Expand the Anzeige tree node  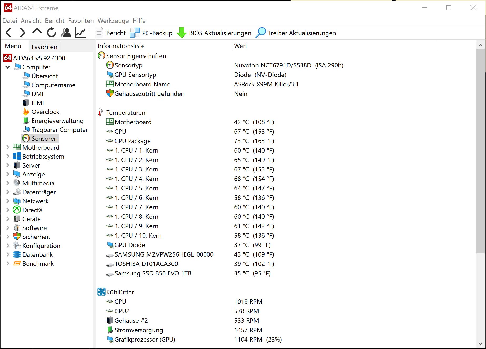coord(8,174)
